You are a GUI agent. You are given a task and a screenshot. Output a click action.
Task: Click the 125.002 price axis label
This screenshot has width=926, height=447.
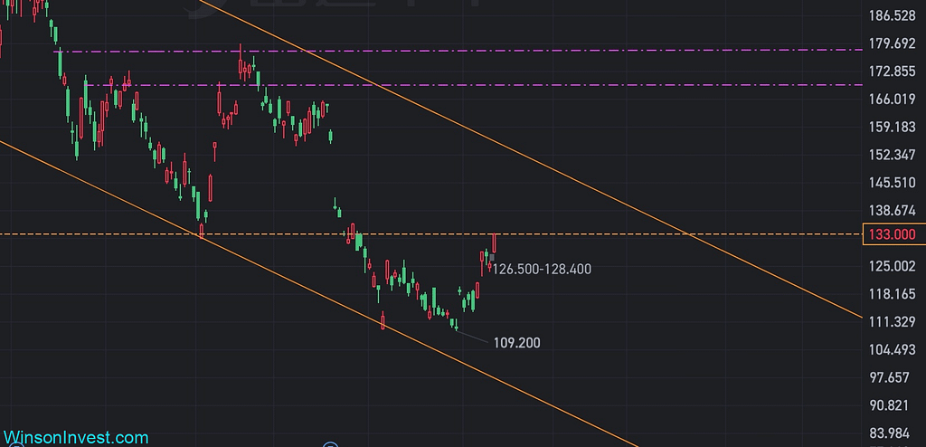click(x=892, y=266)
